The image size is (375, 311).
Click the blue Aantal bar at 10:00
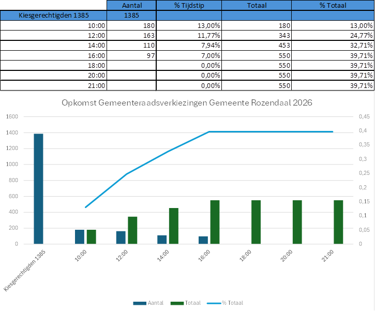click(x=80, y=236)
